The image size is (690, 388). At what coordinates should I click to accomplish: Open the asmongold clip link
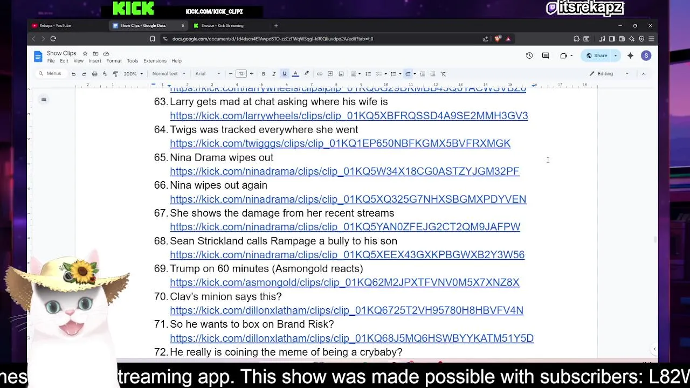[344, 282]
